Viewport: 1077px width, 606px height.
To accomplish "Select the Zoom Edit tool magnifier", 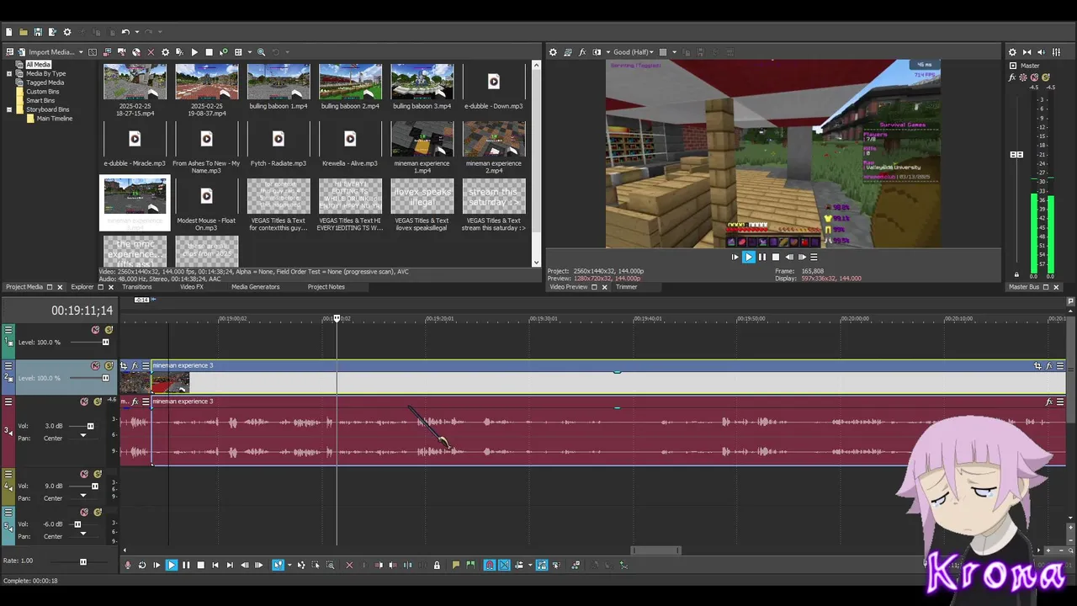I will pos(330,566).
